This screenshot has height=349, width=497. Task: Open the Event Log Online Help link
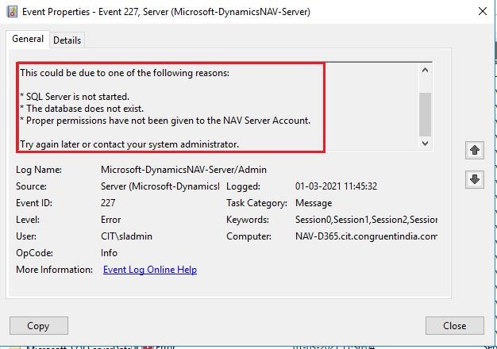click(150, 270)
